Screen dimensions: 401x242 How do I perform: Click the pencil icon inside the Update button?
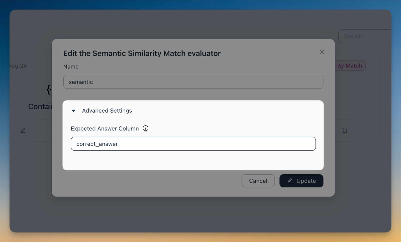[290, 181]
